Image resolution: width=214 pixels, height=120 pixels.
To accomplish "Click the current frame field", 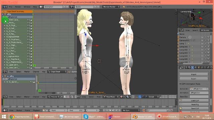I will tap(93, 110).
